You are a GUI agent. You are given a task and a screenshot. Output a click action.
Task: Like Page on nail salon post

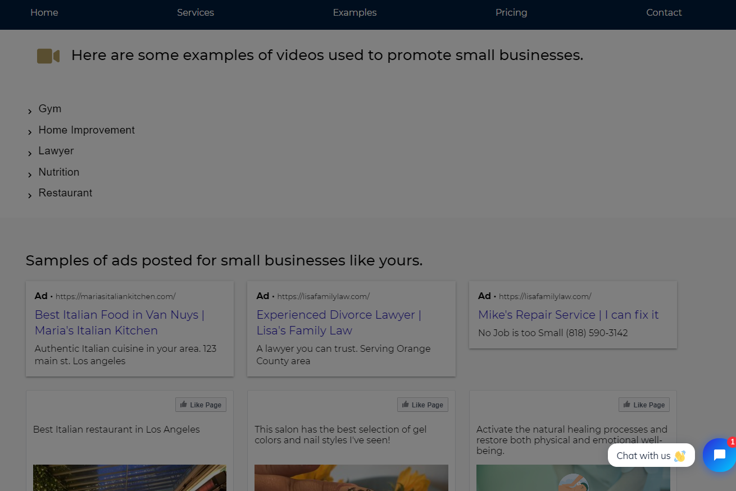(422, 405)
